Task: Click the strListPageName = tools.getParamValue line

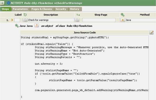Action: click(x=93, y=80)
